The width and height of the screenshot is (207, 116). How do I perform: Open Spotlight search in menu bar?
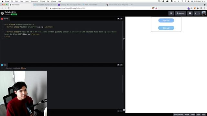(x=185, y=1)
